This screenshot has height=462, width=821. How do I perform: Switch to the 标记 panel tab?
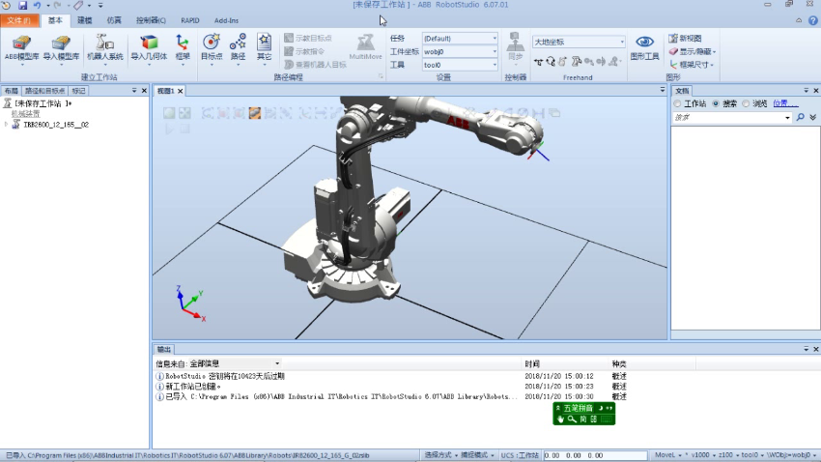pos(78,91)
